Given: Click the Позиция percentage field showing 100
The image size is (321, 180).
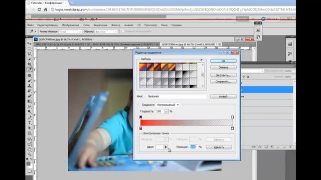Looking at the screenshot, I should (193, 147).
